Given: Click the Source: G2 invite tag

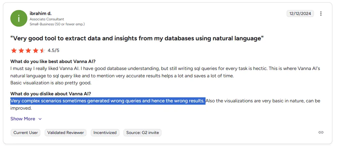Looking at the screenshot, I should 142,133.
